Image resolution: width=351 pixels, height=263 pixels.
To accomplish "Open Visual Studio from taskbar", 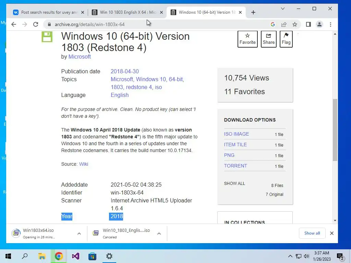I will coord(75,256).
